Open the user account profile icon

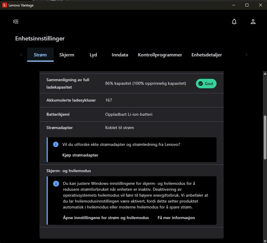pyautogui.click(x=253, y=22)
